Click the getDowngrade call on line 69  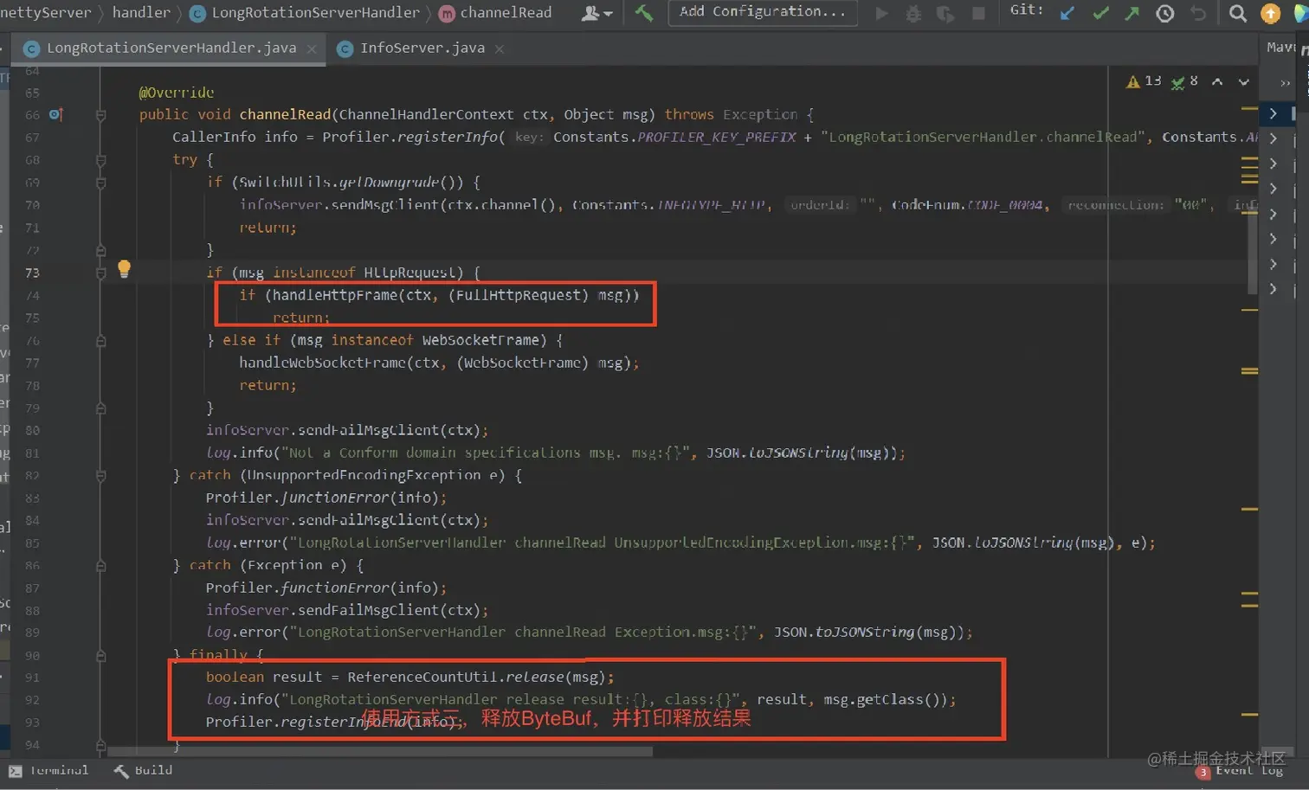390,183
